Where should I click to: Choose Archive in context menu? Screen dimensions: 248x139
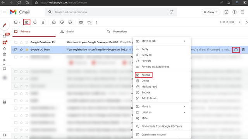162,75
